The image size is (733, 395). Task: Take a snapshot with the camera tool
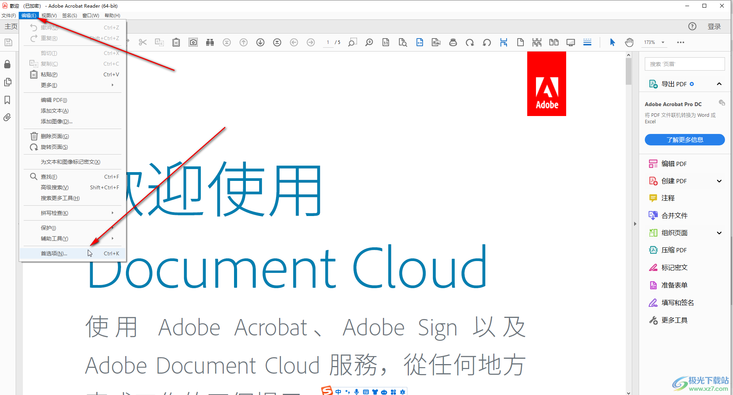coord(193,42)
